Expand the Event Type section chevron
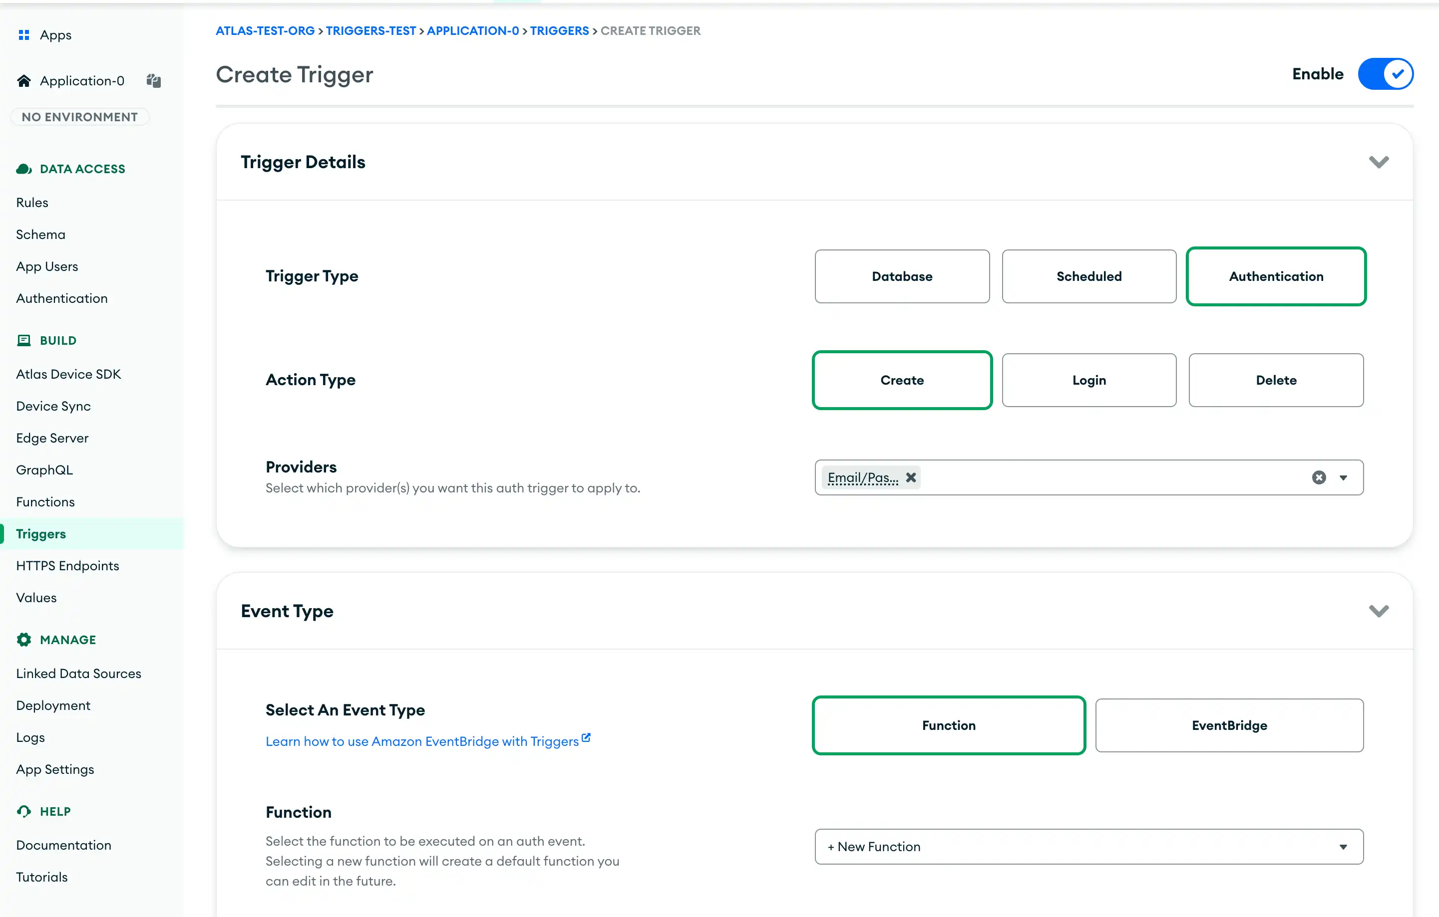 [x=1379, y=611]
